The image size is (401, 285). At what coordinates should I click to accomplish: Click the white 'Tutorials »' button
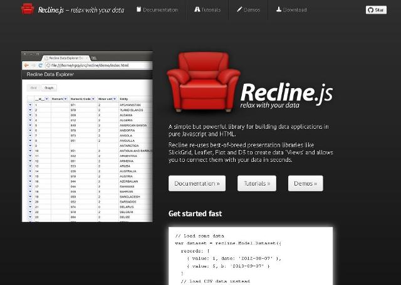pyautogui.click(x=257, y=183)
